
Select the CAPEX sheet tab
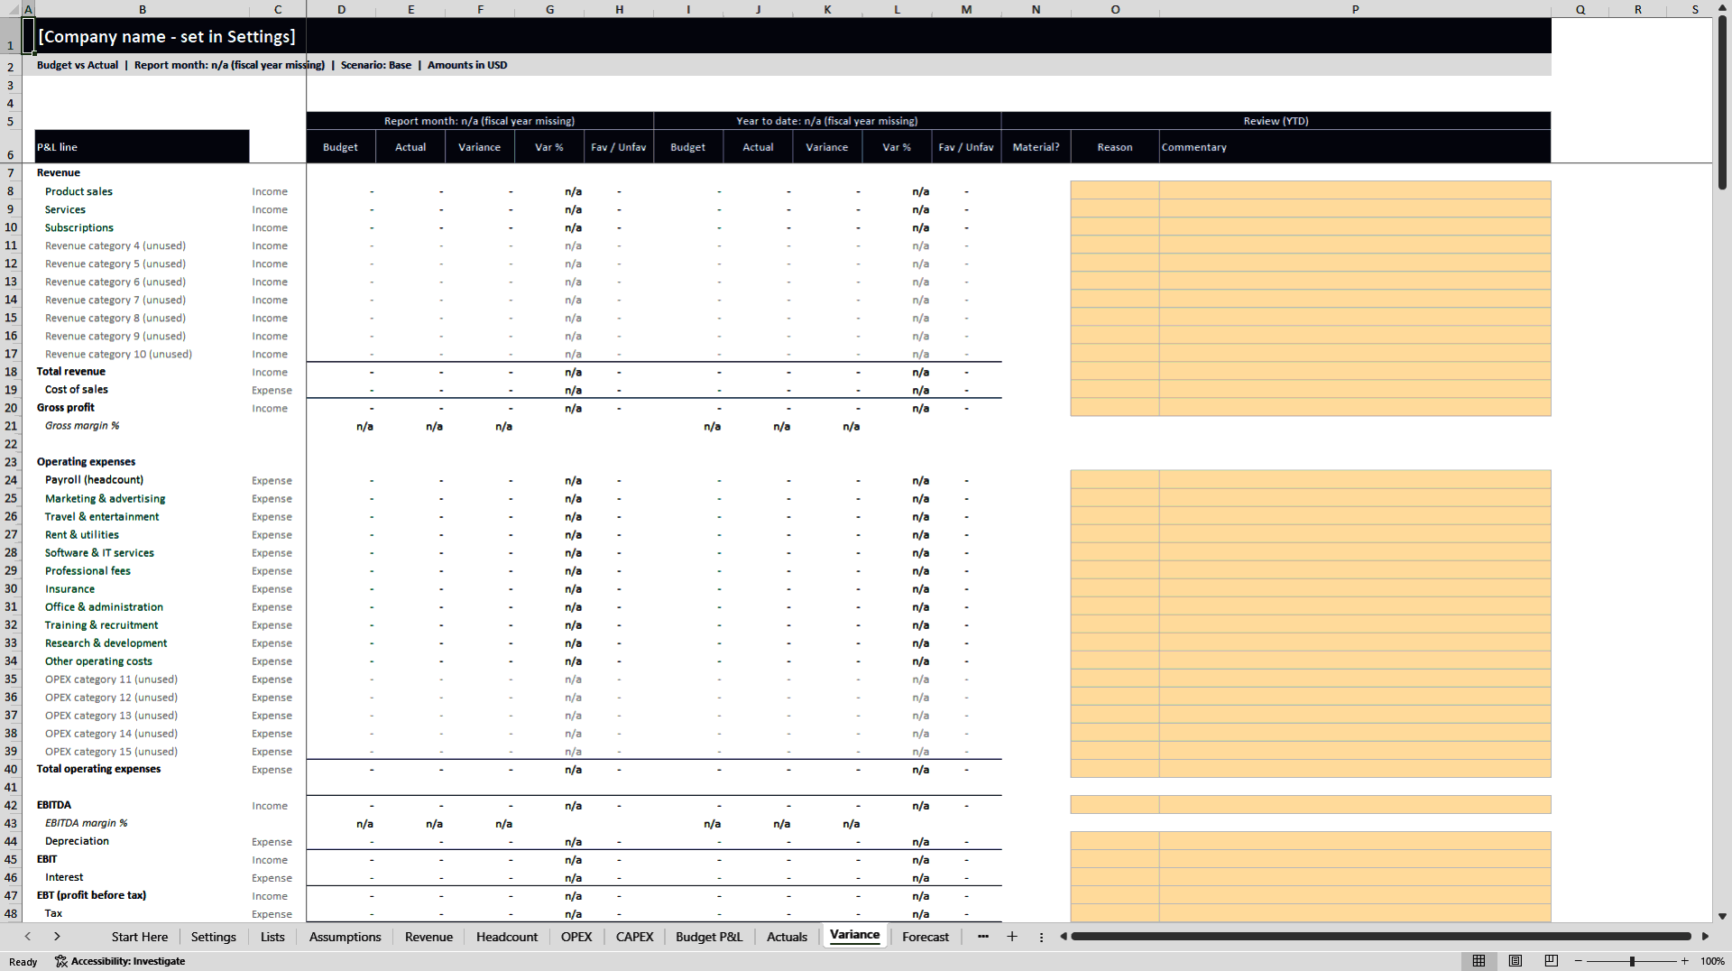click(635, 937)
